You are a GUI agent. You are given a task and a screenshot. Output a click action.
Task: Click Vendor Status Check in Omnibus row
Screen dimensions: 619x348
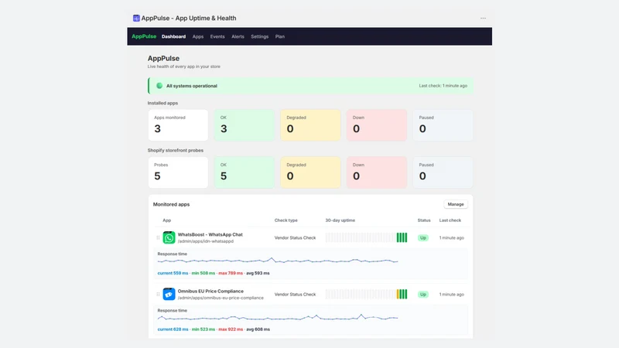pyautogui.click(x=295, y=295)
